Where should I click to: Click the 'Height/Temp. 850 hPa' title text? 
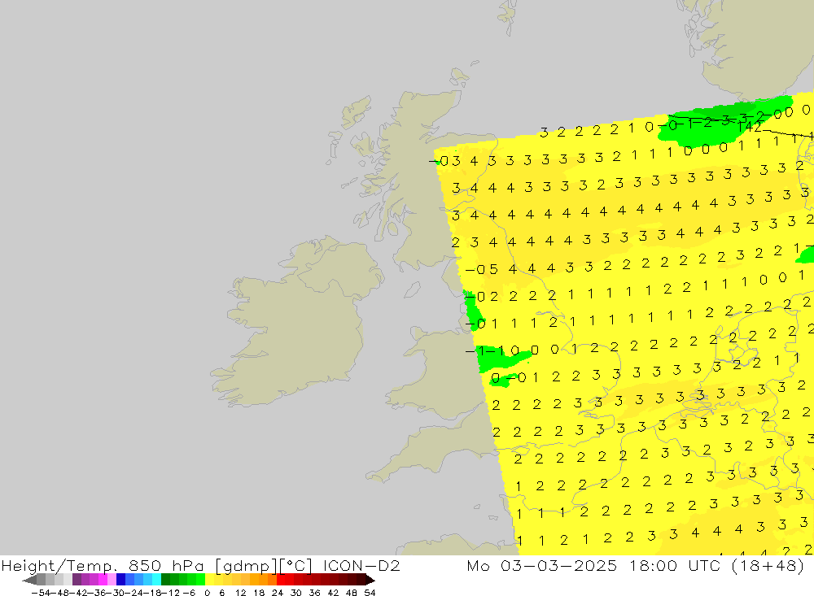click(103, 566)
